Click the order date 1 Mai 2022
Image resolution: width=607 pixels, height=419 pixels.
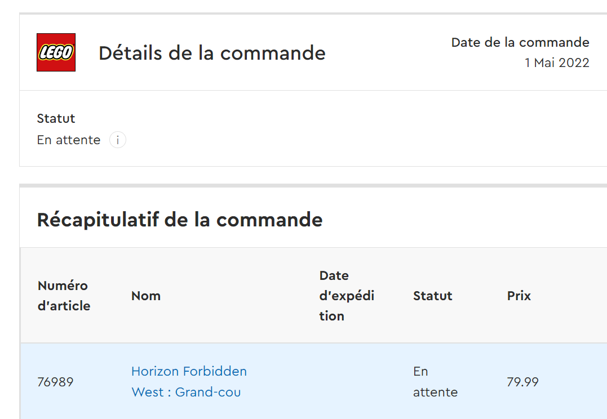point(556,63)
